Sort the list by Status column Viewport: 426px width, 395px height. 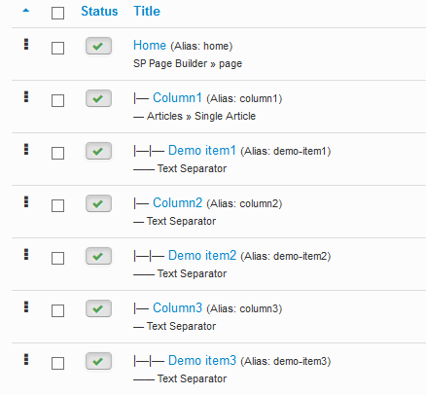click(x=99, y=12)
